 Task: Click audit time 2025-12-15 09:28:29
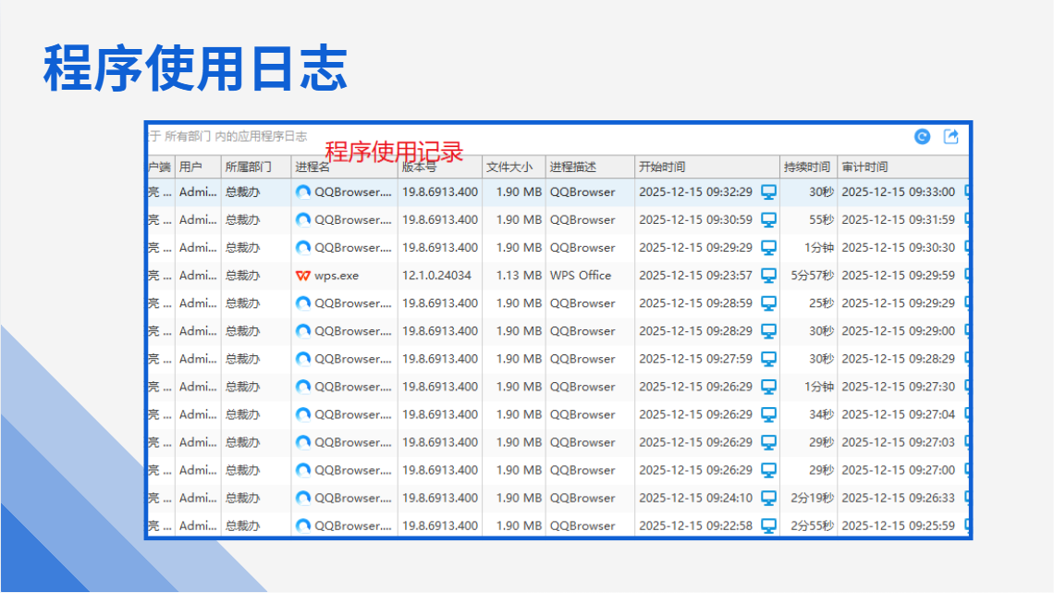[x=898, y=359]
